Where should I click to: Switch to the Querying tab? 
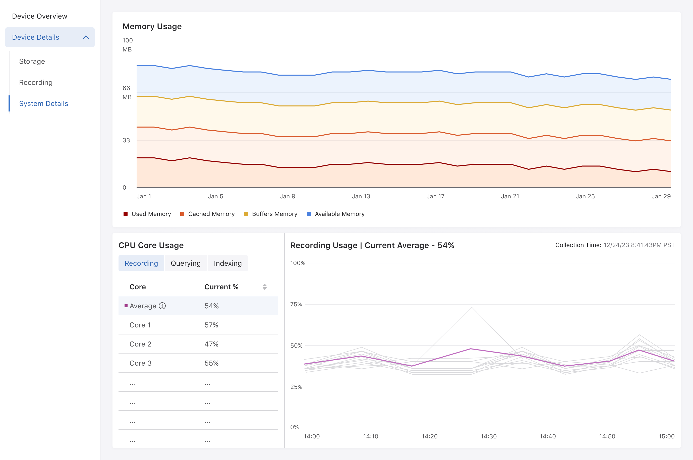(x=186, y=263)
